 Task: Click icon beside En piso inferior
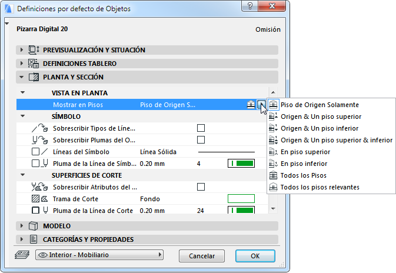pos(273,164)
